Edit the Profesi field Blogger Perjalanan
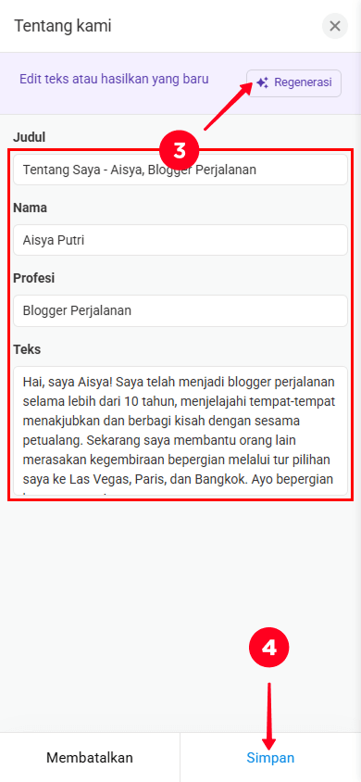 (180, 310)
